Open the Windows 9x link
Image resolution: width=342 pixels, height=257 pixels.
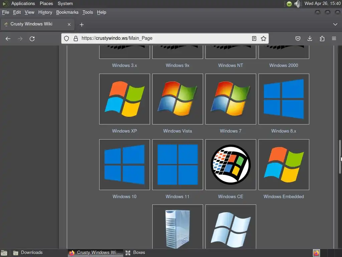(178, 65)
